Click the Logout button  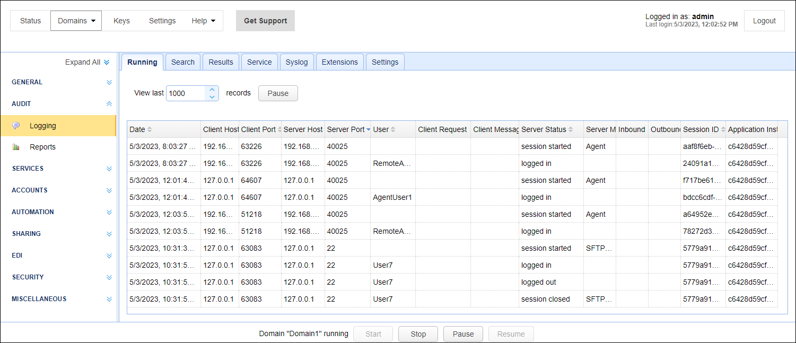(764, 21)
